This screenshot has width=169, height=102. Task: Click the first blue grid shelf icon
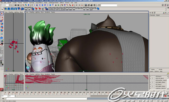(x=5, y=9)
